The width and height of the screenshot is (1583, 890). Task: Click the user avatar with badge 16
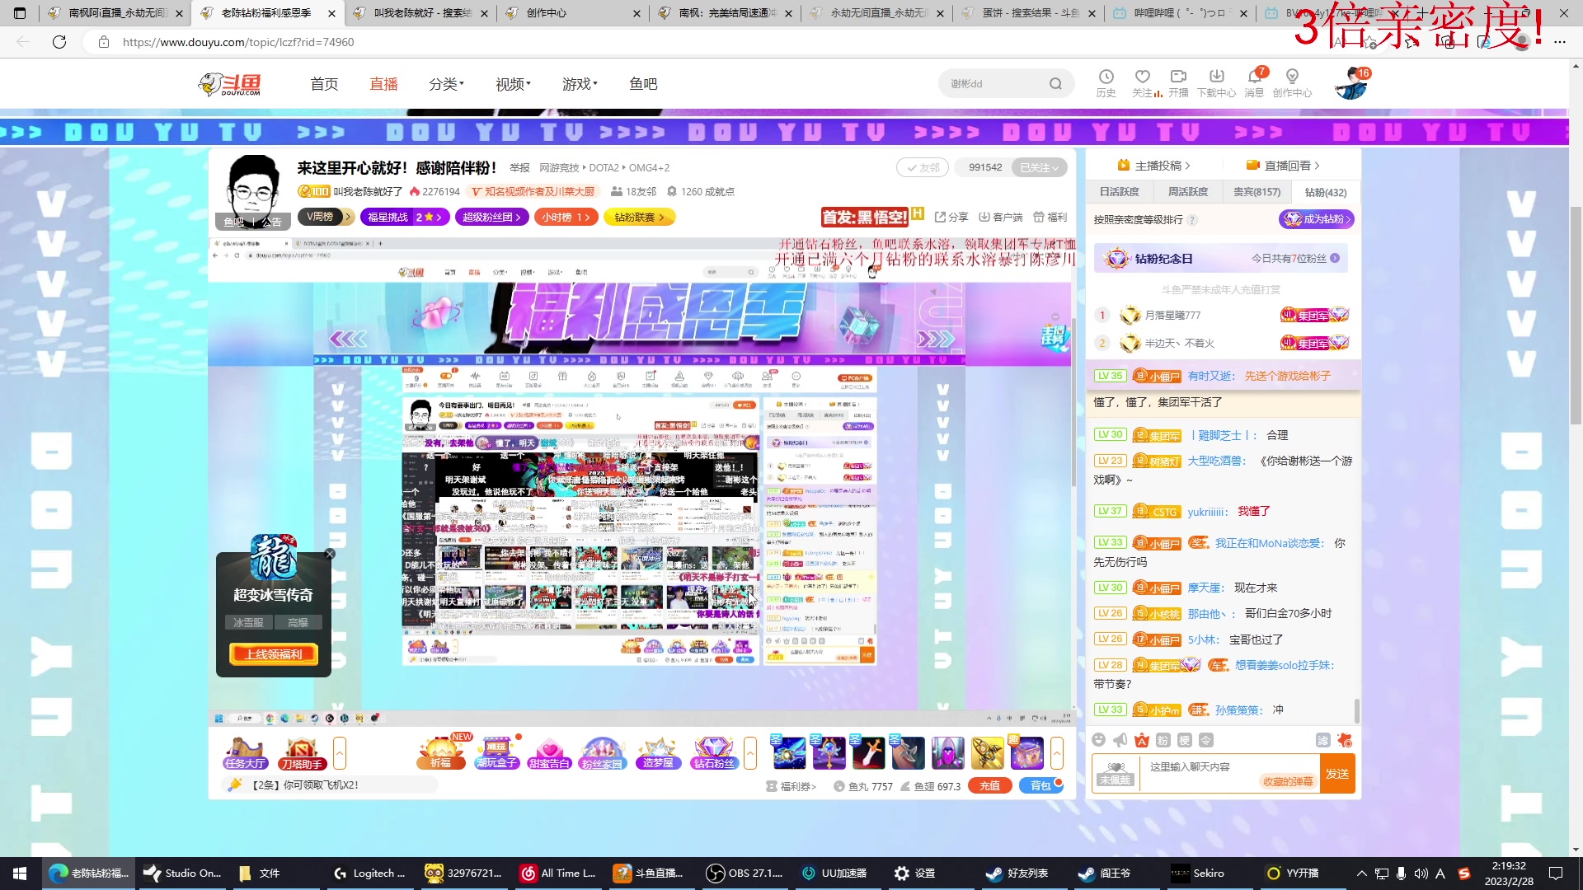coord(1350,83)
